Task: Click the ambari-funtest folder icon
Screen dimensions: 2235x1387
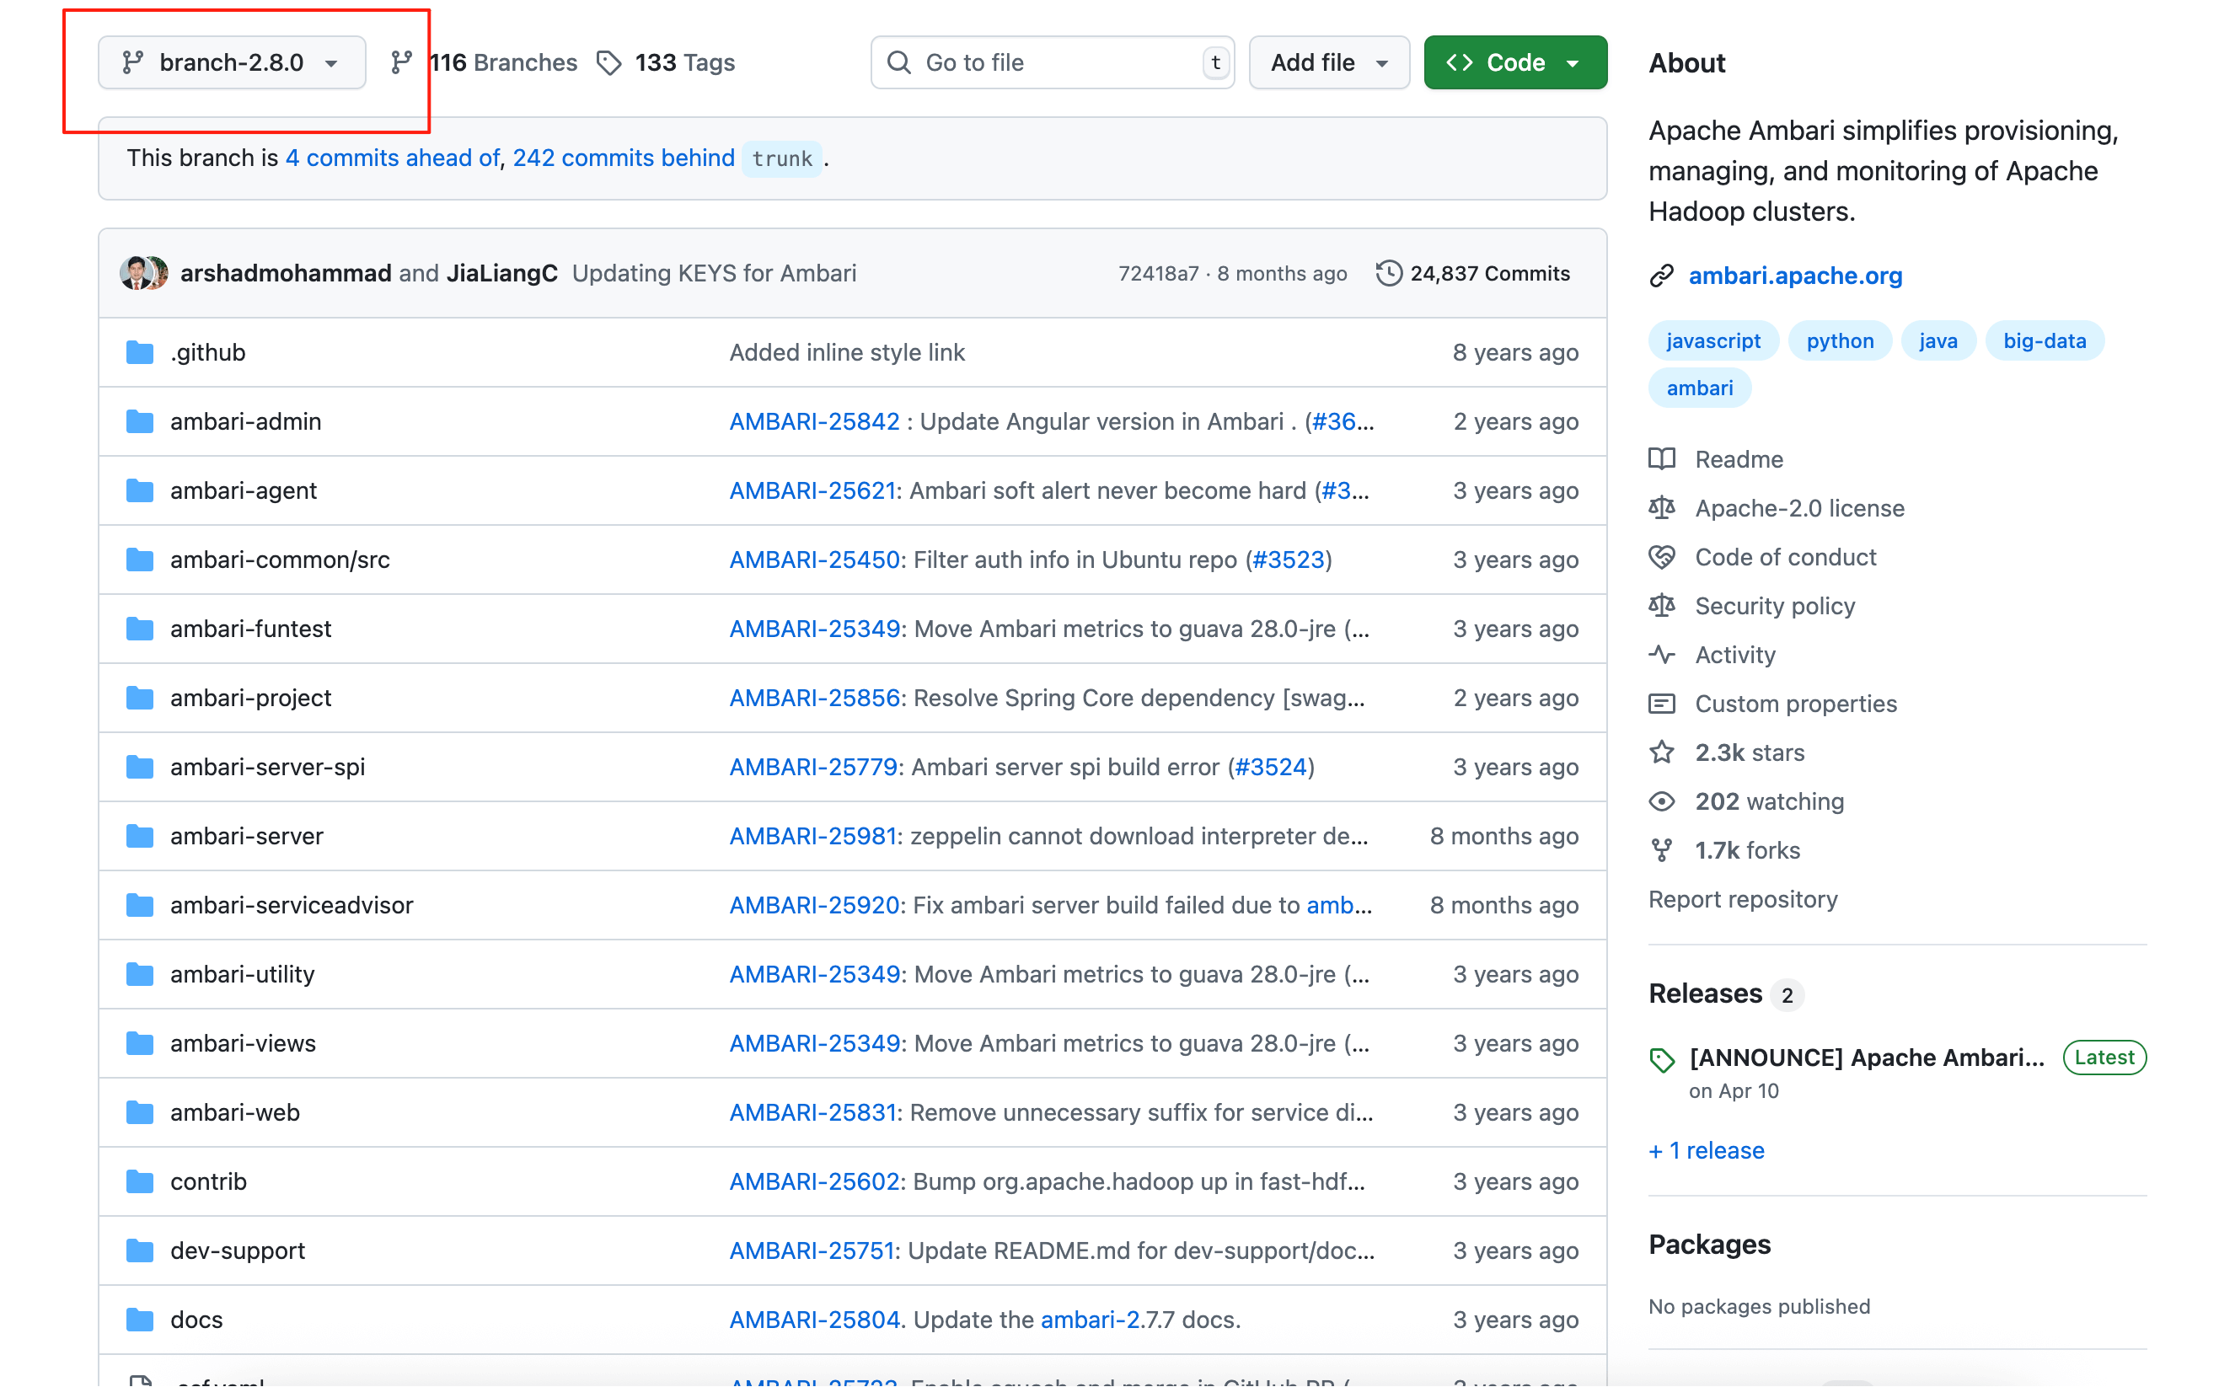Action: click(x=139, y=629)
